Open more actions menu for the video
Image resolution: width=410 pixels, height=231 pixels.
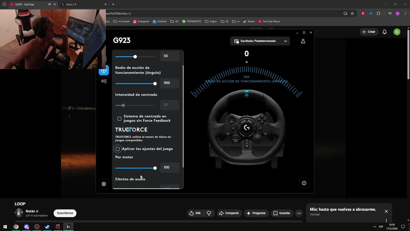click(x=299, y=213)
